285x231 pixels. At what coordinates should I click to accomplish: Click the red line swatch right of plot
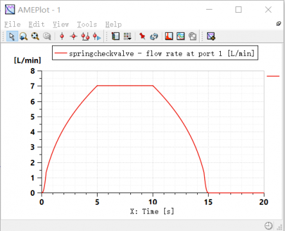pos(273,76)
